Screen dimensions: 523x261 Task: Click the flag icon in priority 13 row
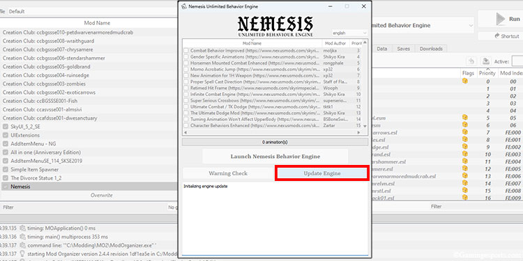[x=464, y=176]
